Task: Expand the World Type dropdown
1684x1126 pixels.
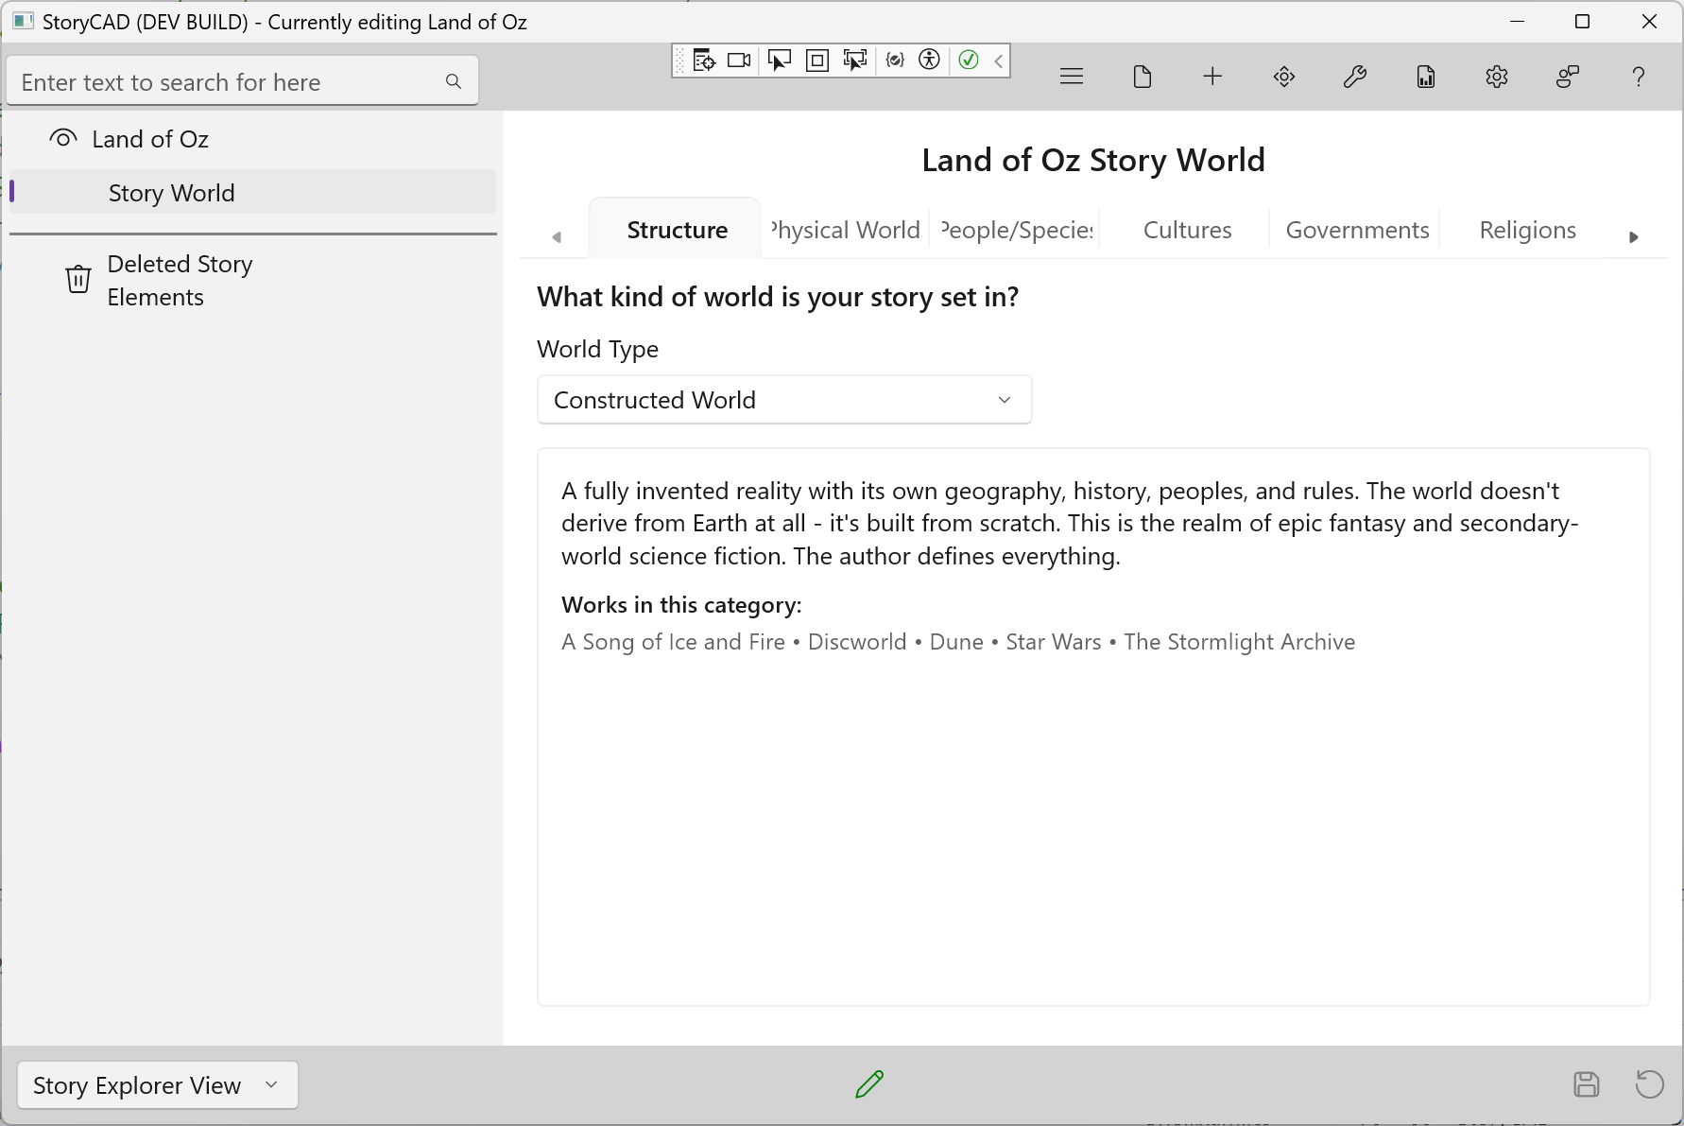Action: (783, 400)
